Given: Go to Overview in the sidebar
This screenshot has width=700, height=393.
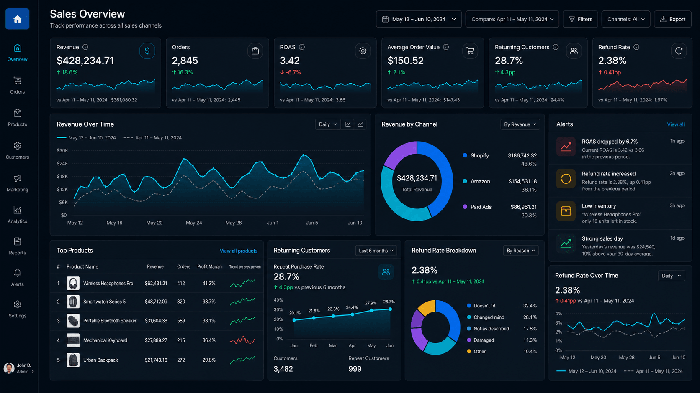Looking at the screenshot, I should click(x=17, y=53).
